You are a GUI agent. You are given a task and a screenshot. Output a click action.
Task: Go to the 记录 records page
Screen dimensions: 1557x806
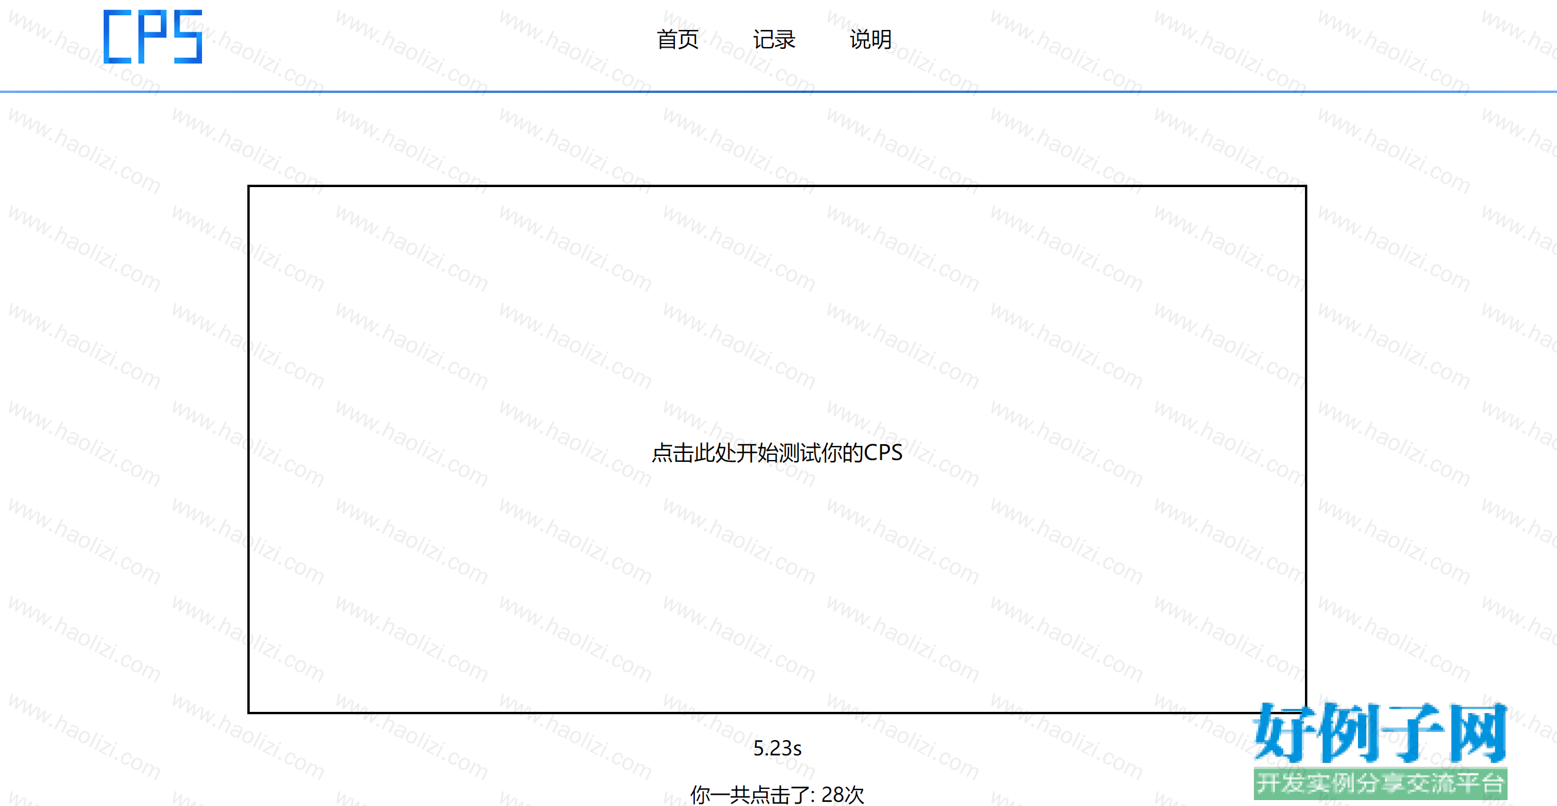774,40
